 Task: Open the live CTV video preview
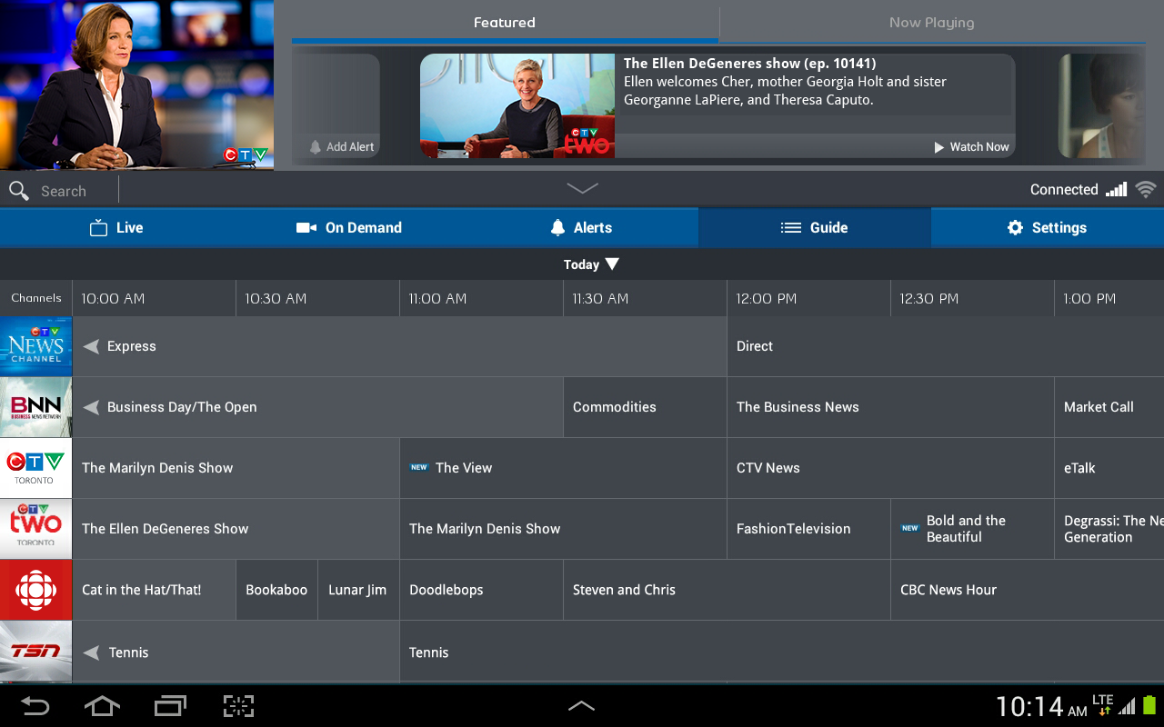click(136, 85)
